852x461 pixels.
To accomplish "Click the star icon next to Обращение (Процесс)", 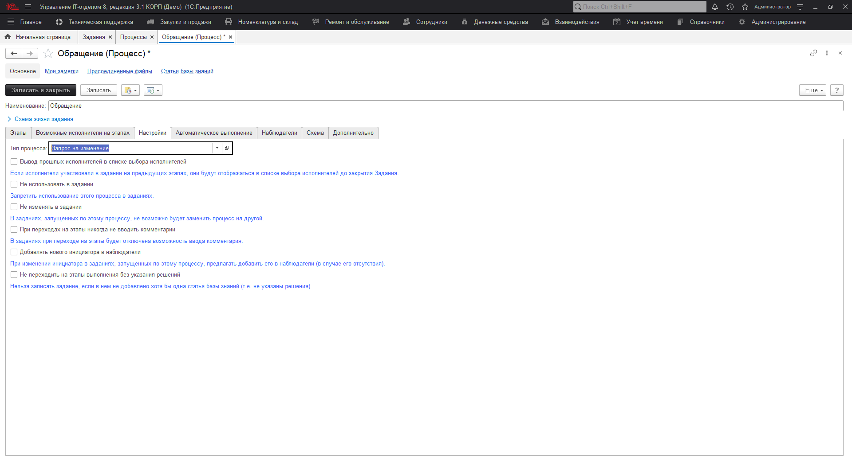I will tap(48, 53).
